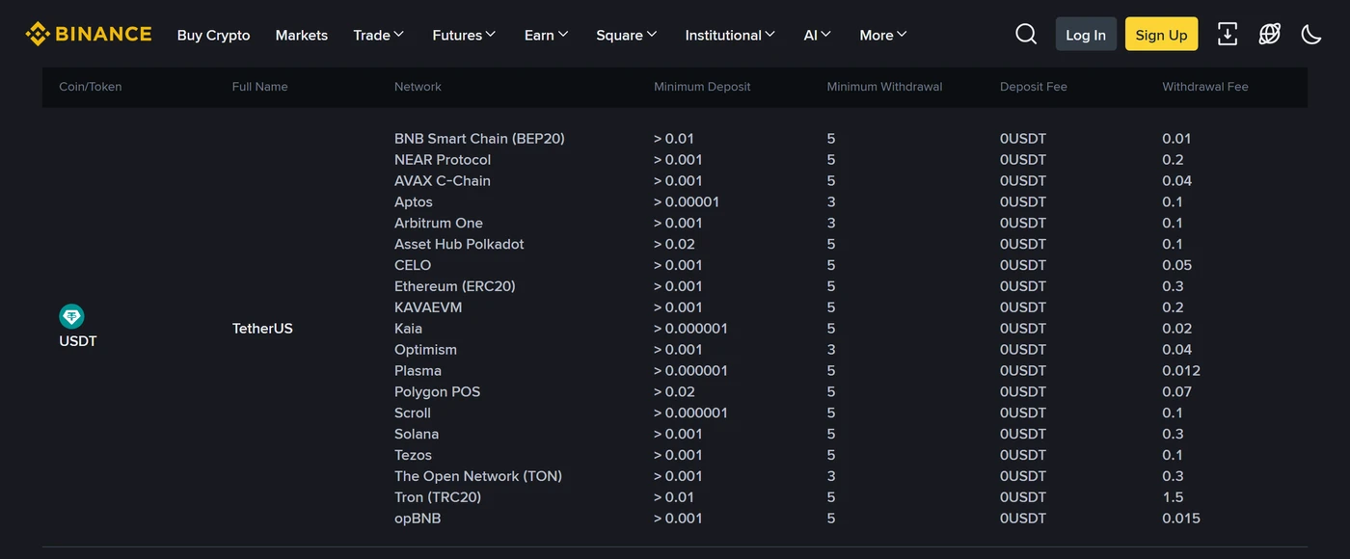Screen dimensions: 1350x559
Task: Open the search magnifier icon
Action: point(1026,34)
